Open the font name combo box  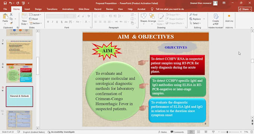point(57,16)
